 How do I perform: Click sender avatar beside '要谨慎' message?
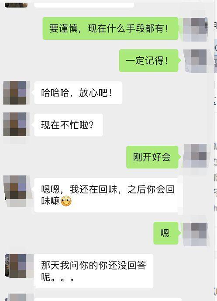tap(195, 29)
